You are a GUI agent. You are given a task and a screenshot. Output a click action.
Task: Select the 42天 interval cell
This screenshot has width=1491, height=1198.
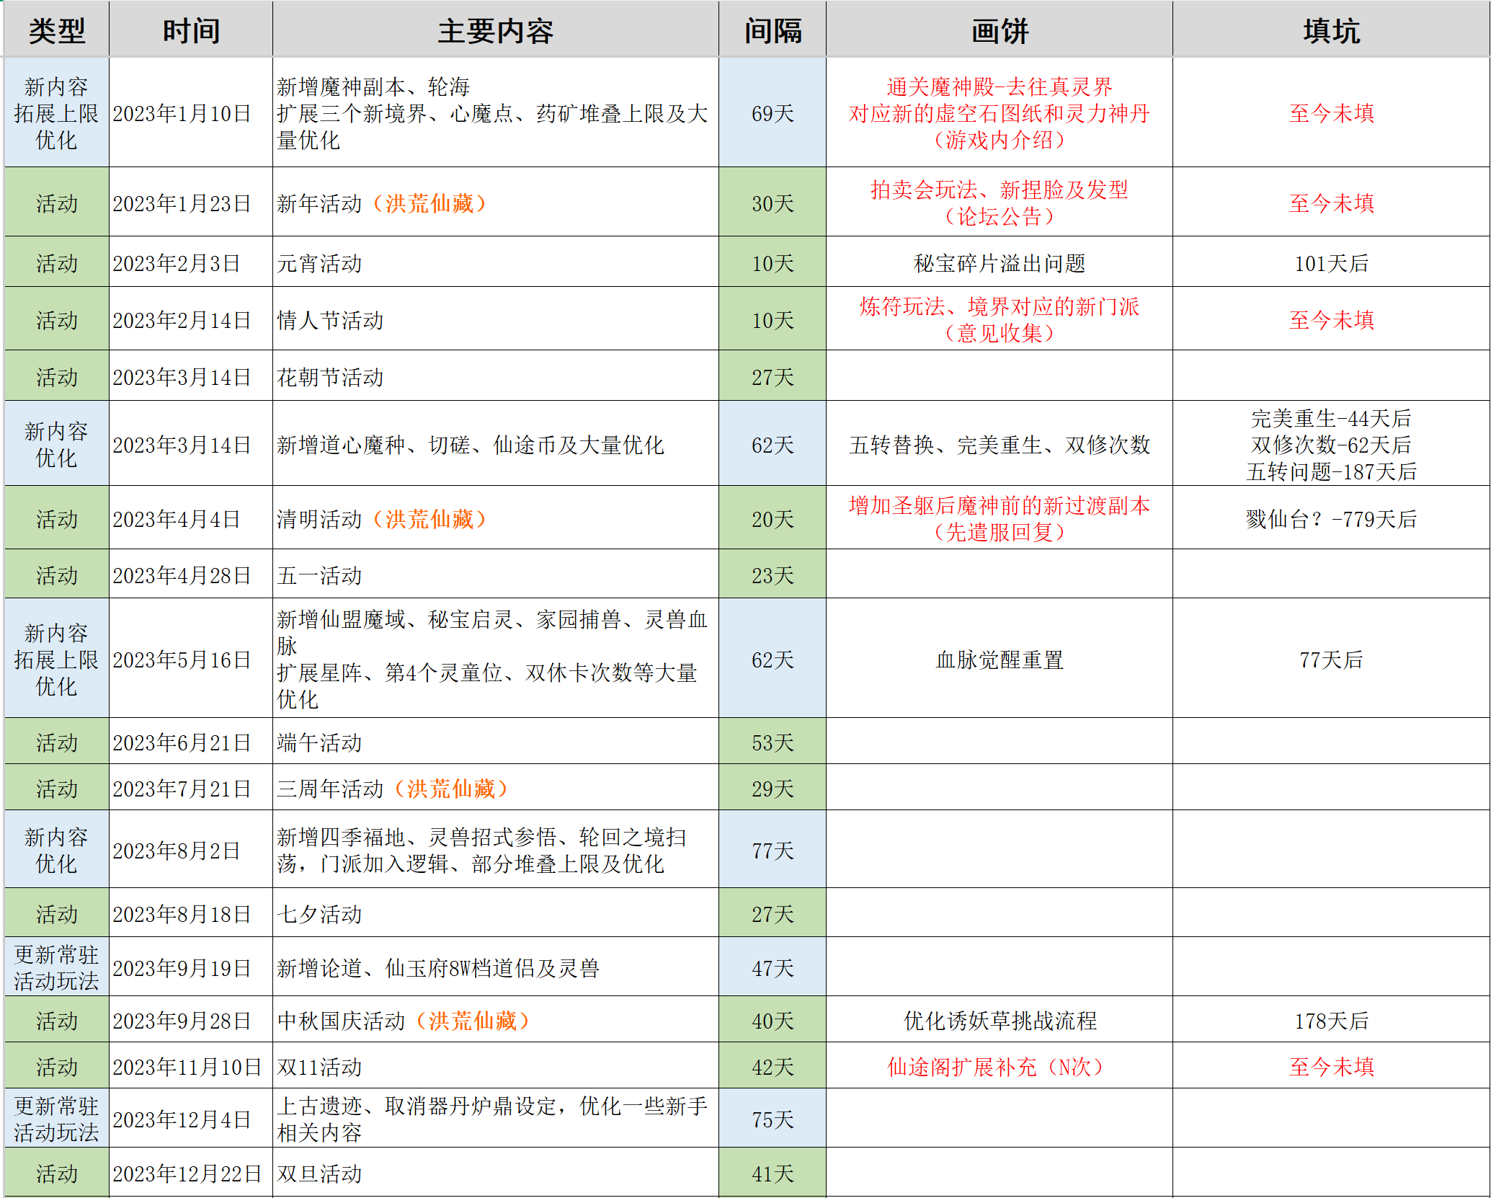tap(773, 1066)
